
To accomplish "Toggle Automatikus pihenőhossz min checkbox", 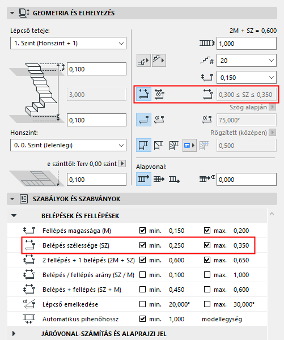I will pyautogui.click(x=142, y=319).
